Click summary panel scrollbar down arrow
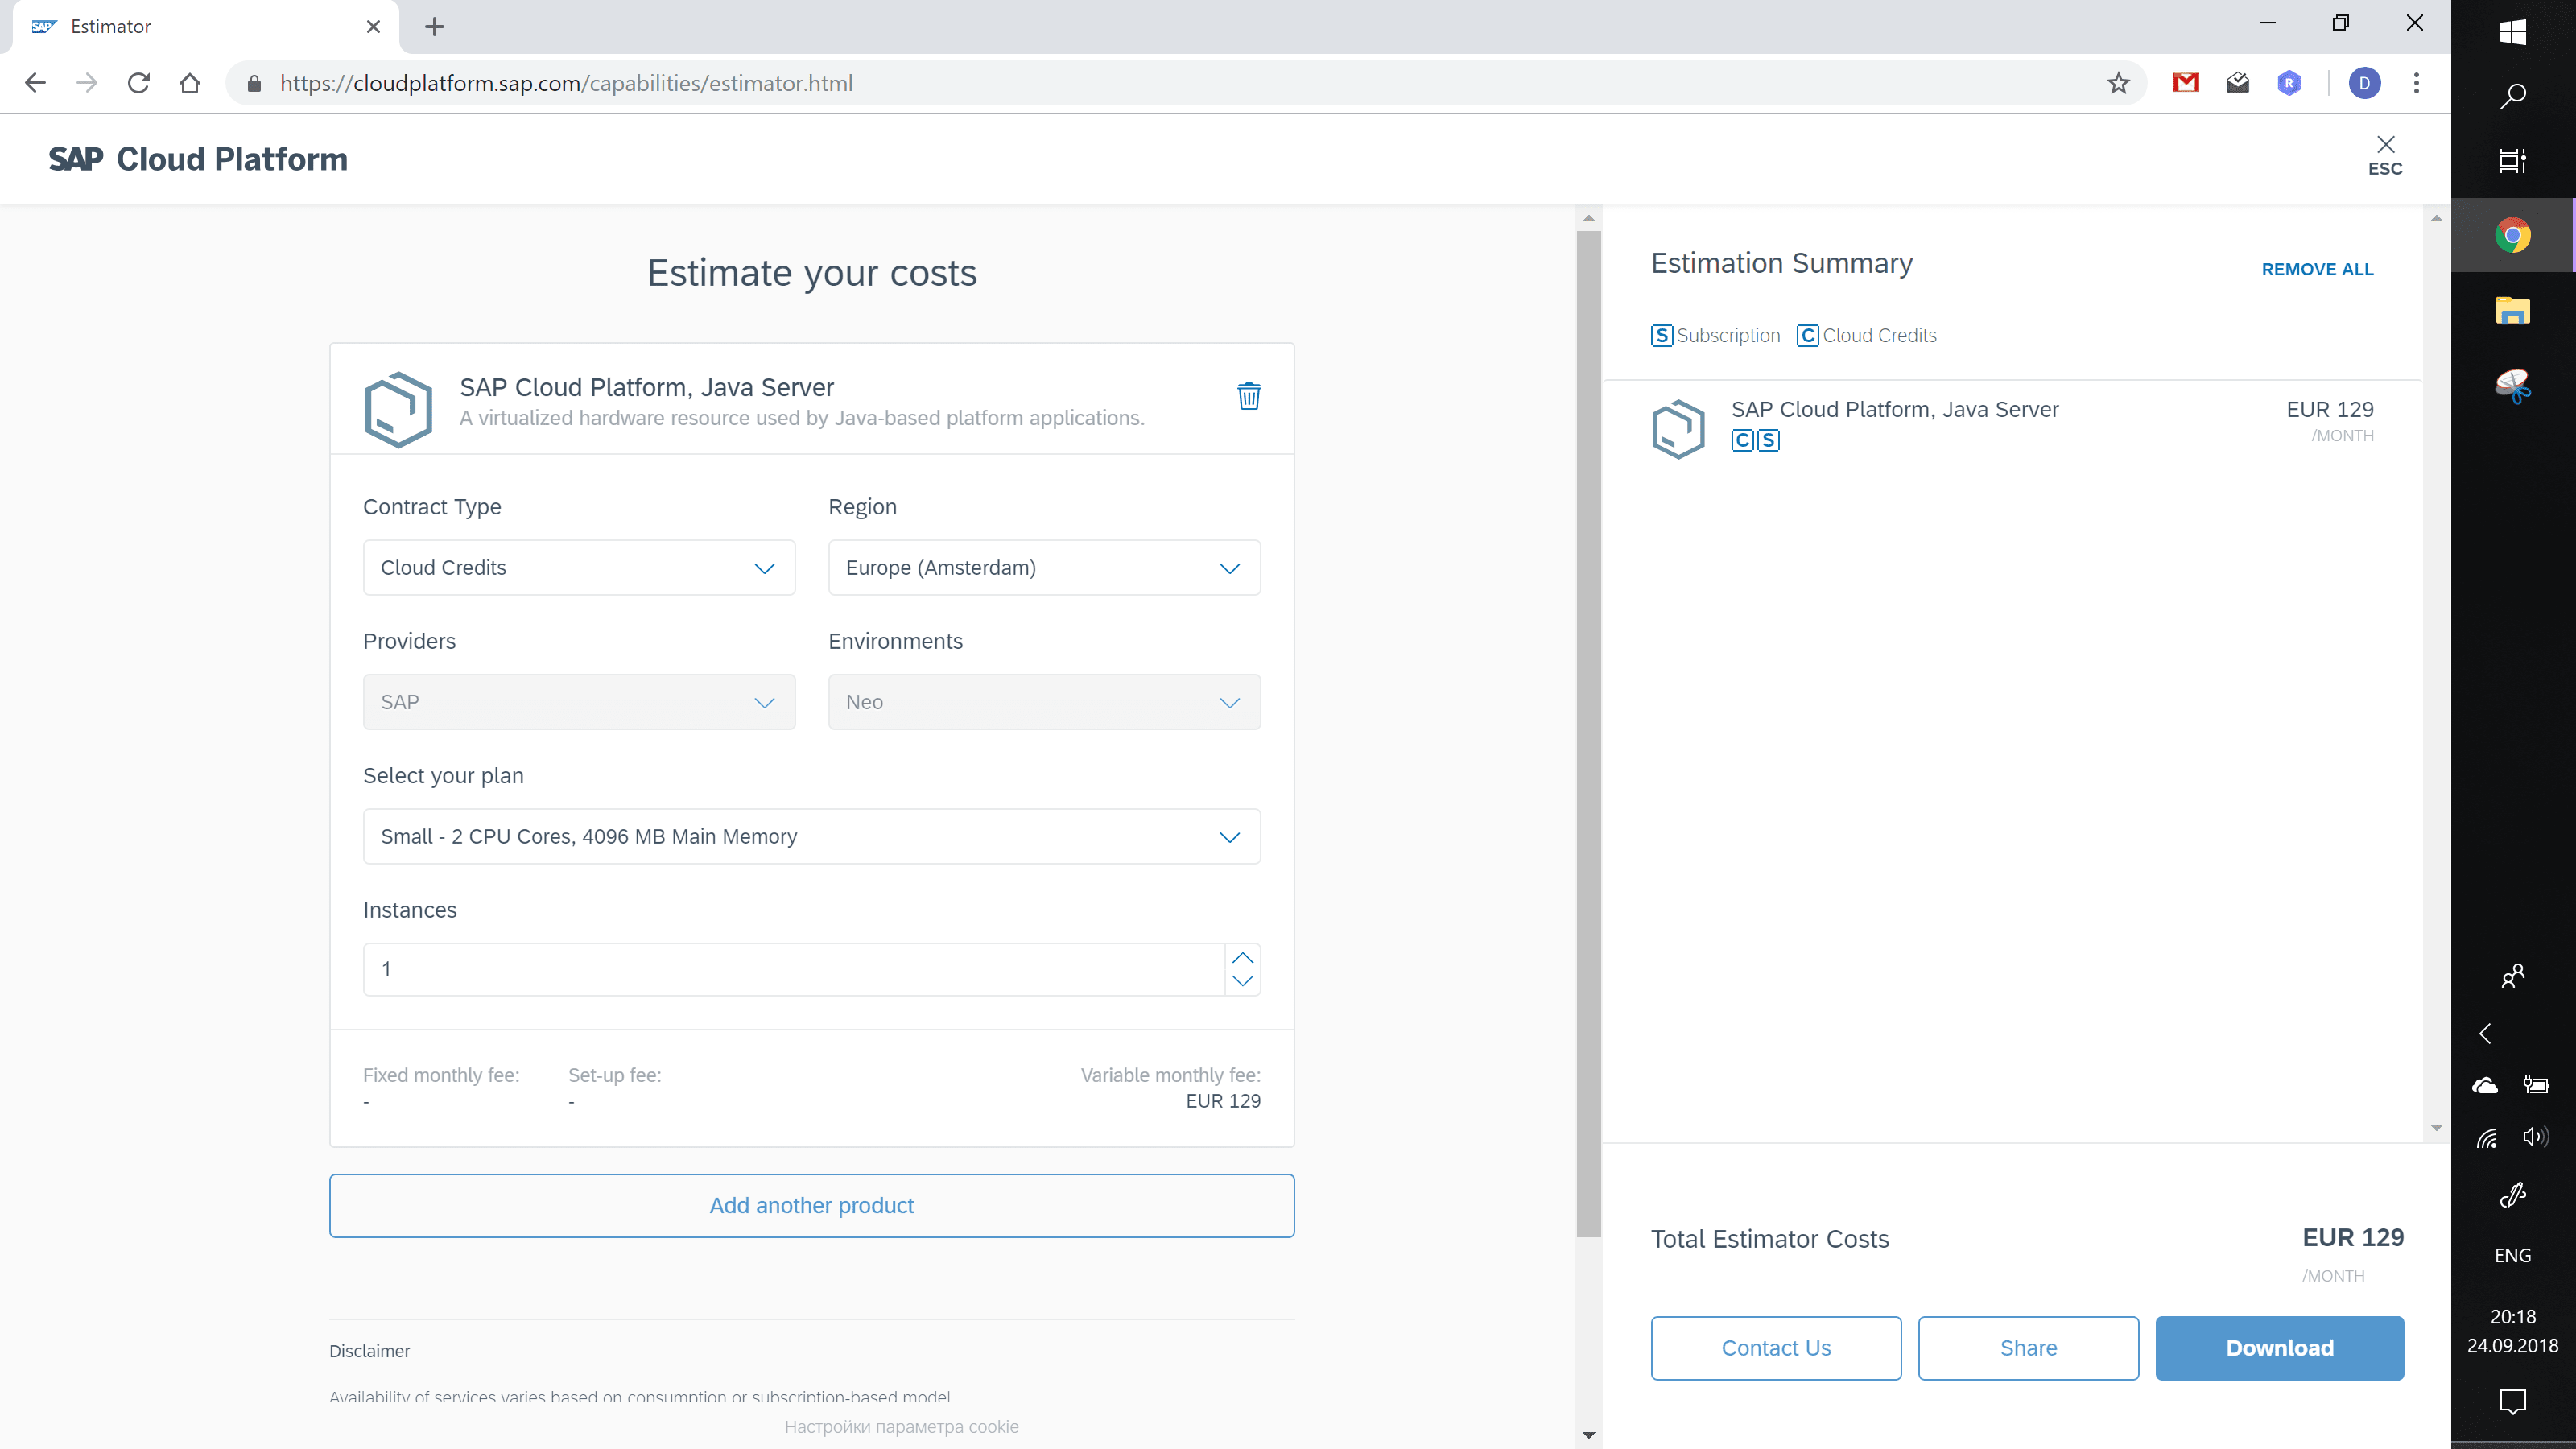Screen dimensions: 2576x1449 (x=2436, y=1127)
